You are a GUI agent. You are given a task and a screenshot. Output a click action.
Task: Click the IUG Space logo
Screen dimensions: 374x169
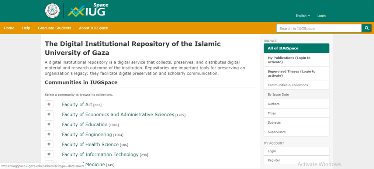88,10
